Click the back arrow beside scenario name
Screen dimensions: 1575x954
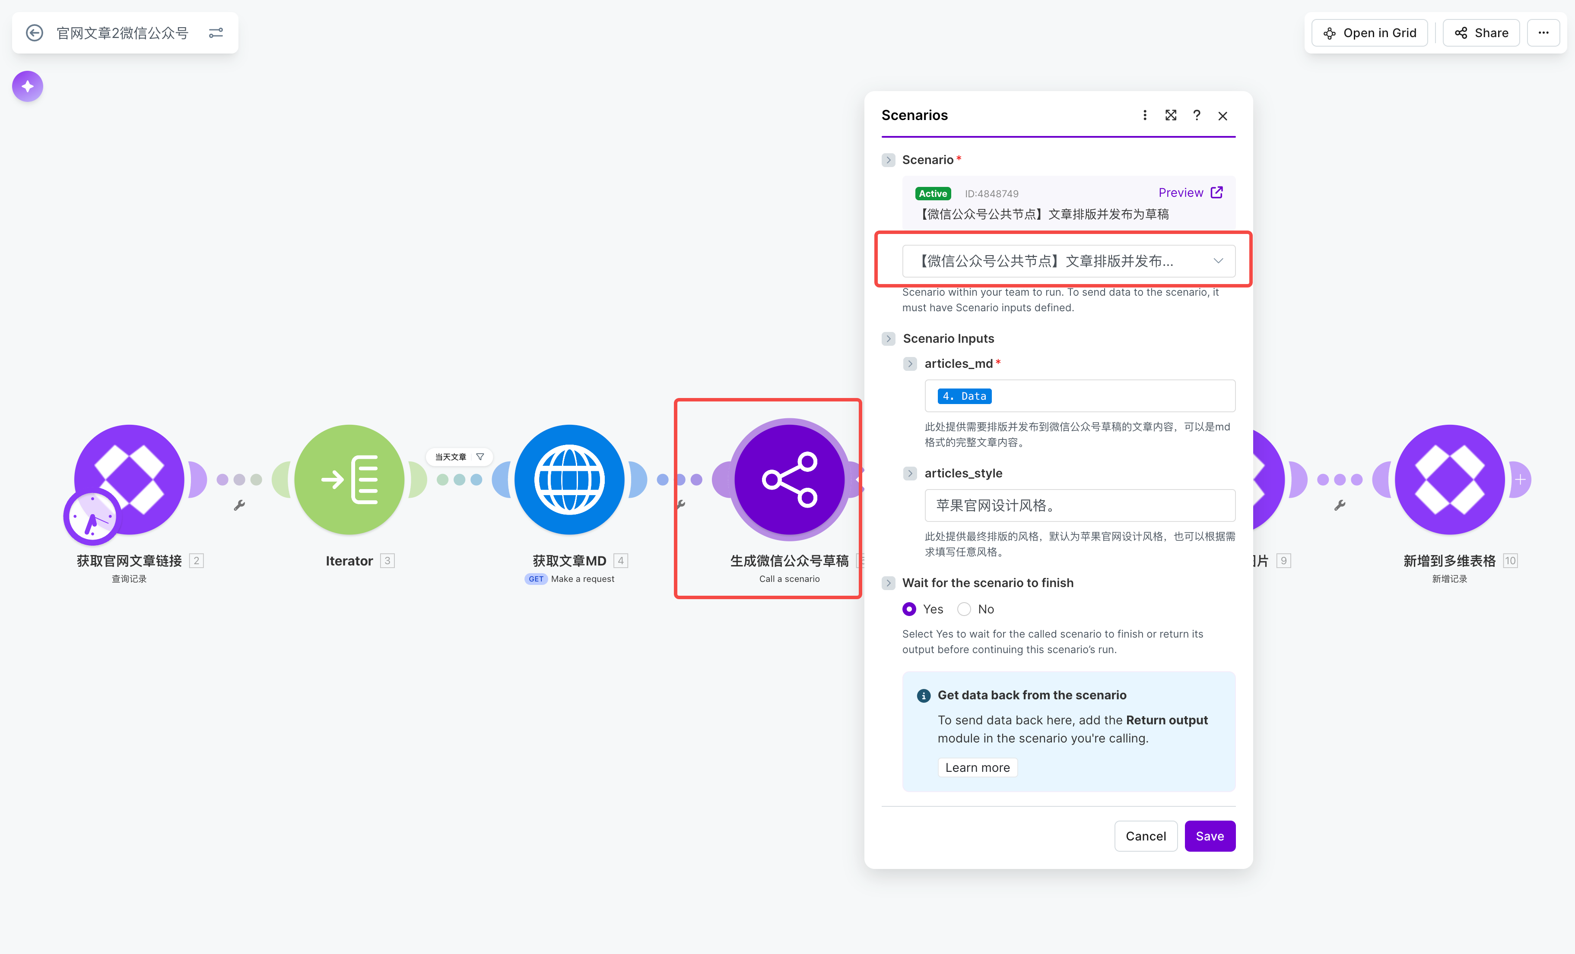(x=35, y=32)
